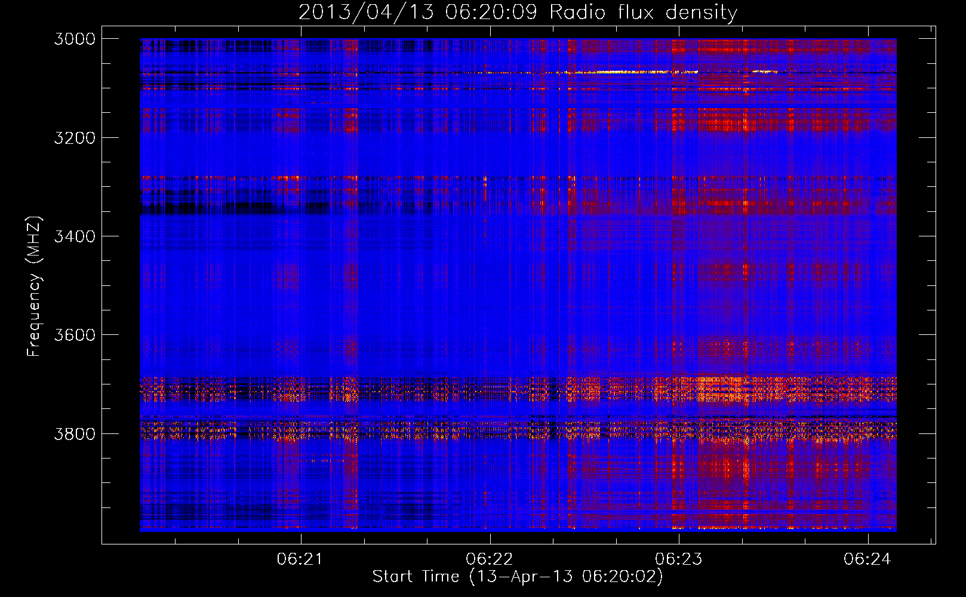Viewport: 966px width, 597px height.
Task: Select the 3200 frequency tick label
Action: pos(75,137)
